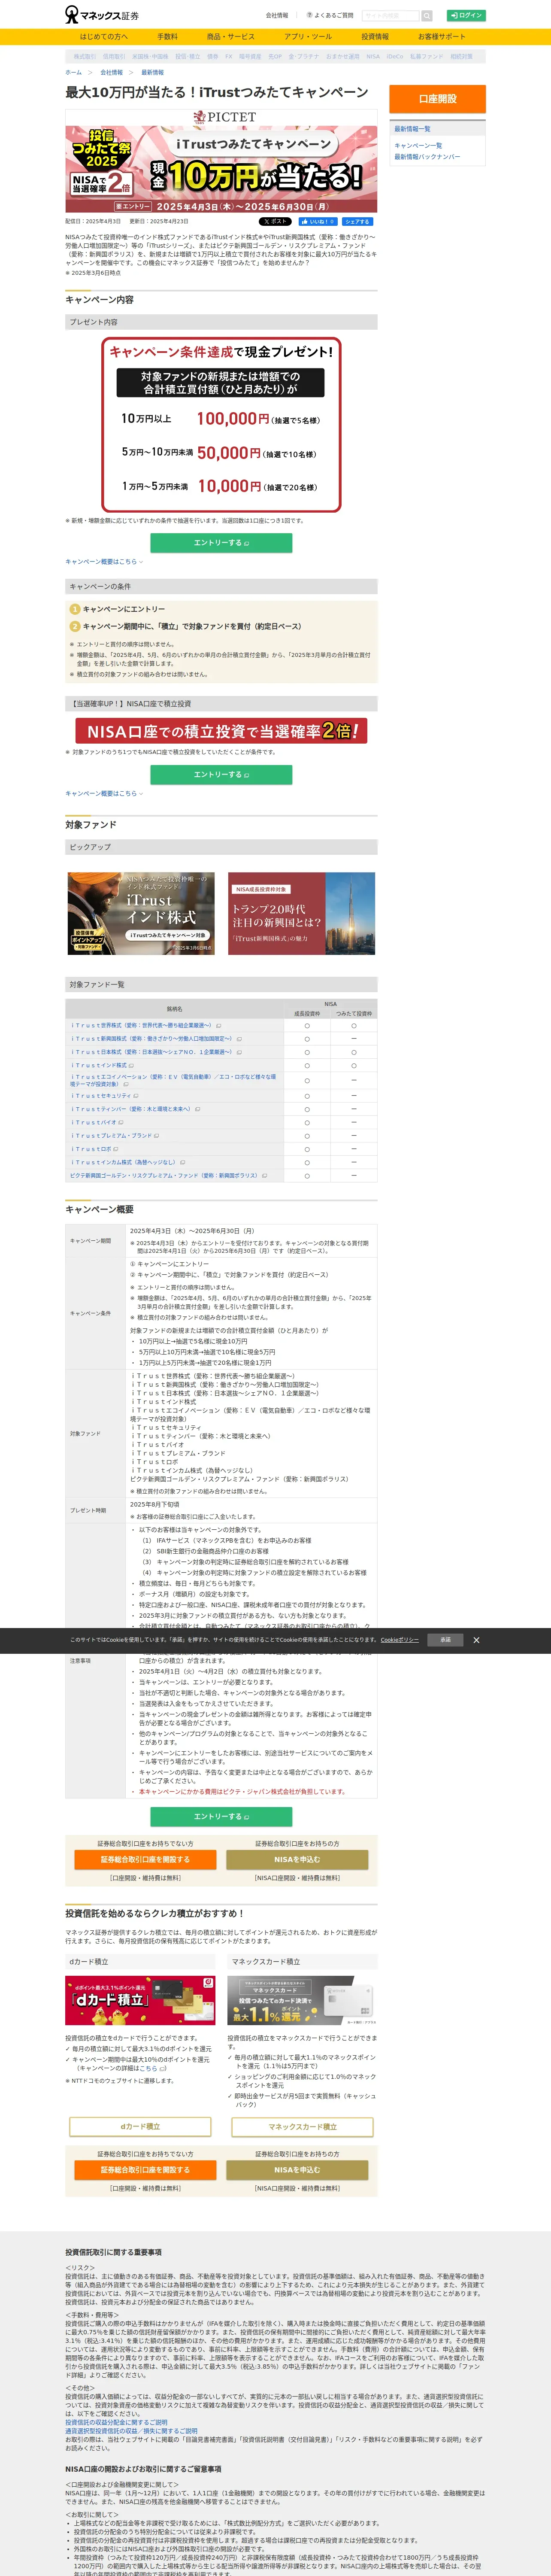Viewport: 551px width, 2576px height.
Task: Open the 商品・サービス menu
Action: (231, 37)
